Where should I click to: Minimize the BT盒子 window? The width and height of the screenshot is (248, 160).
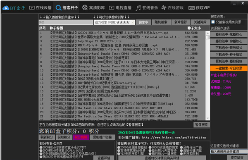[x=234, y=3]
